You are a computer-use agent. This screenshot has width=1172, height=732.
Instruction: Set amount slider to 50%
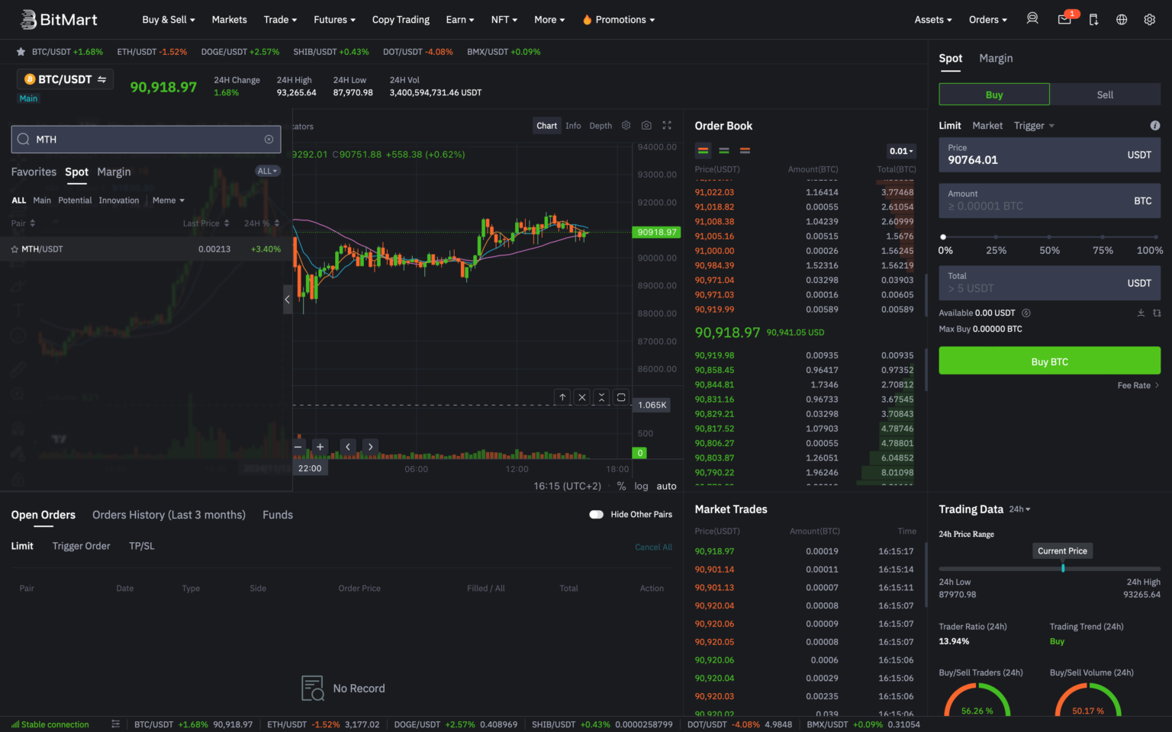[x=1049, y=237]
